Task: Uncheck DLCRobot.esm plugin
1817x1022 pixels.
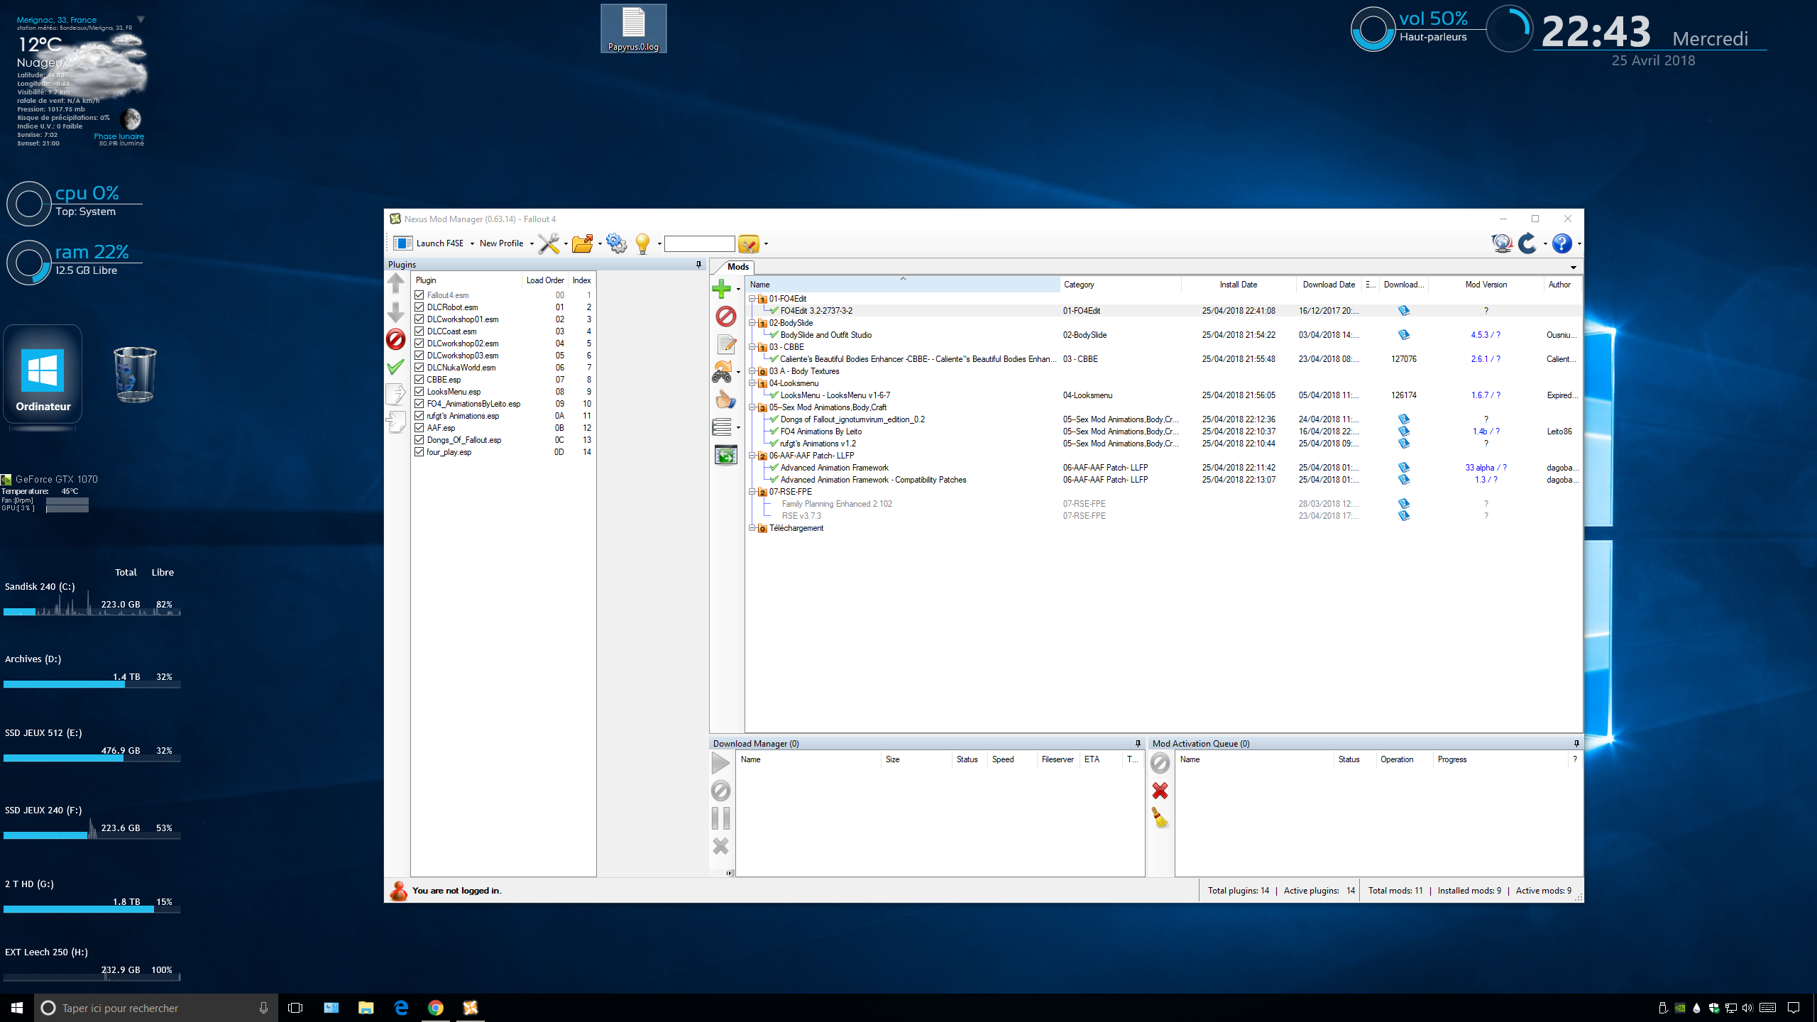Action: (x=419, y=307)
